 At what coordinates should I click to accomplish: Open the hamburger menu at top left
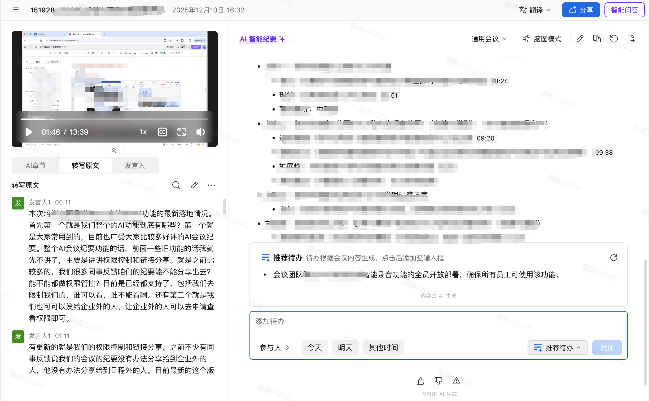pos(16,10)
